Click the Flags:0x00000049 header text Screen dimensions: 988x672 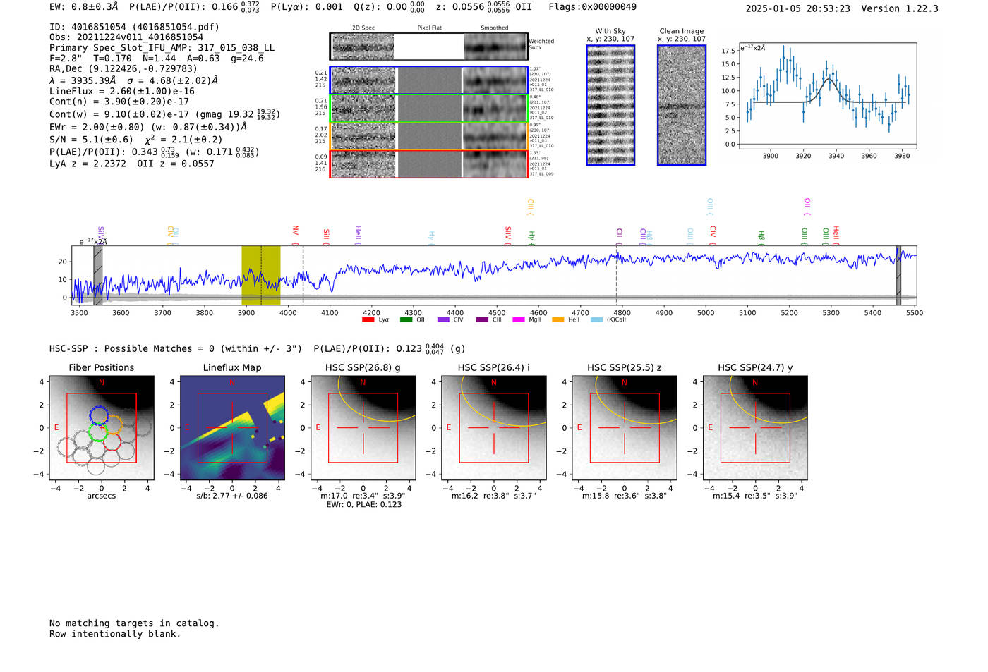click(592, 6)
